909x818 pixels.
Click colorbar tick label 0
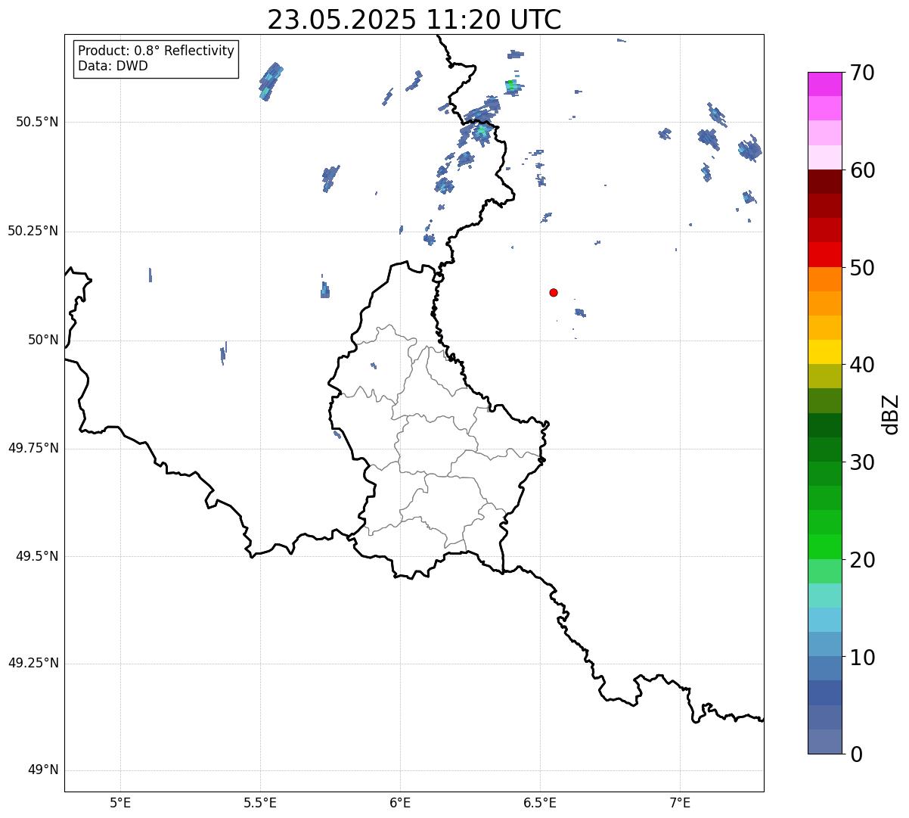(855, 754)
